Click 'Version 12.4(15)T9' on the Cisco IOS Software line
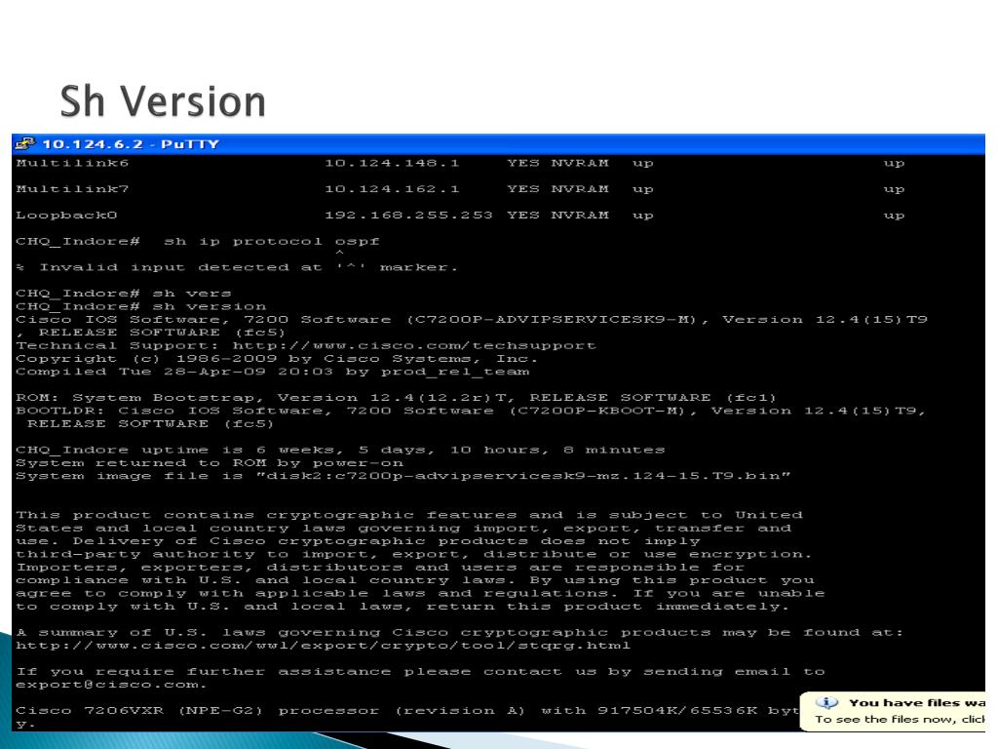998x749 pixels. [825, 320]
